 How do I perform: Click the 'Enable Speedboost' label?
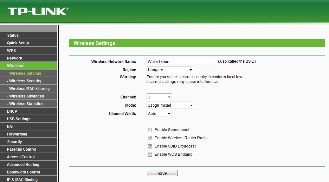[172, 130]
